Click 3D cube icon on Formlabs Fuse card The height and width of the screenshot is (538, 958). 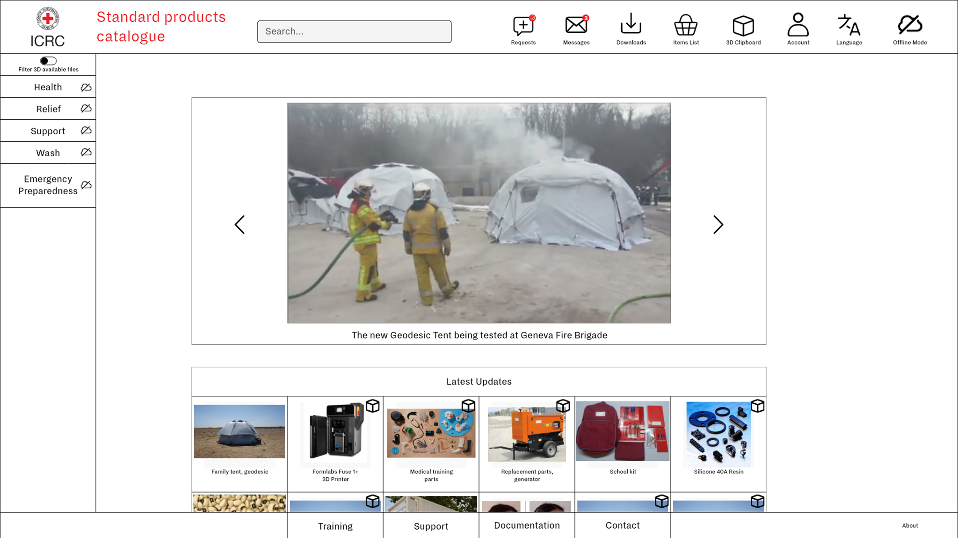pos(372,406)
